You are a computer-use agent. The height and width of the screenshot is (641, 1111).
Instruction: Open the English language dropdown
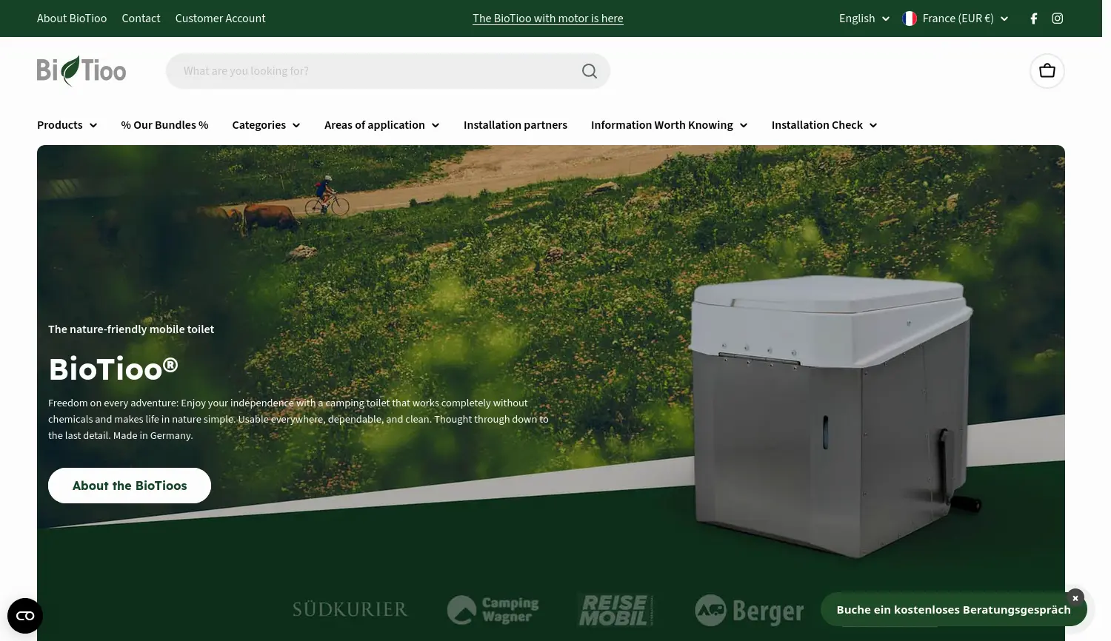click(864, 19)
